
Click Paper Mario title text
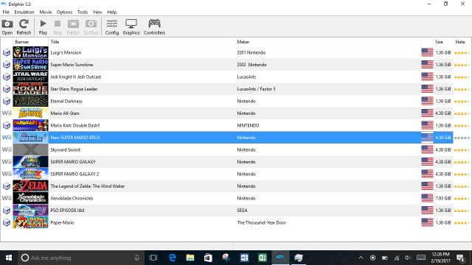pos(62,222)
